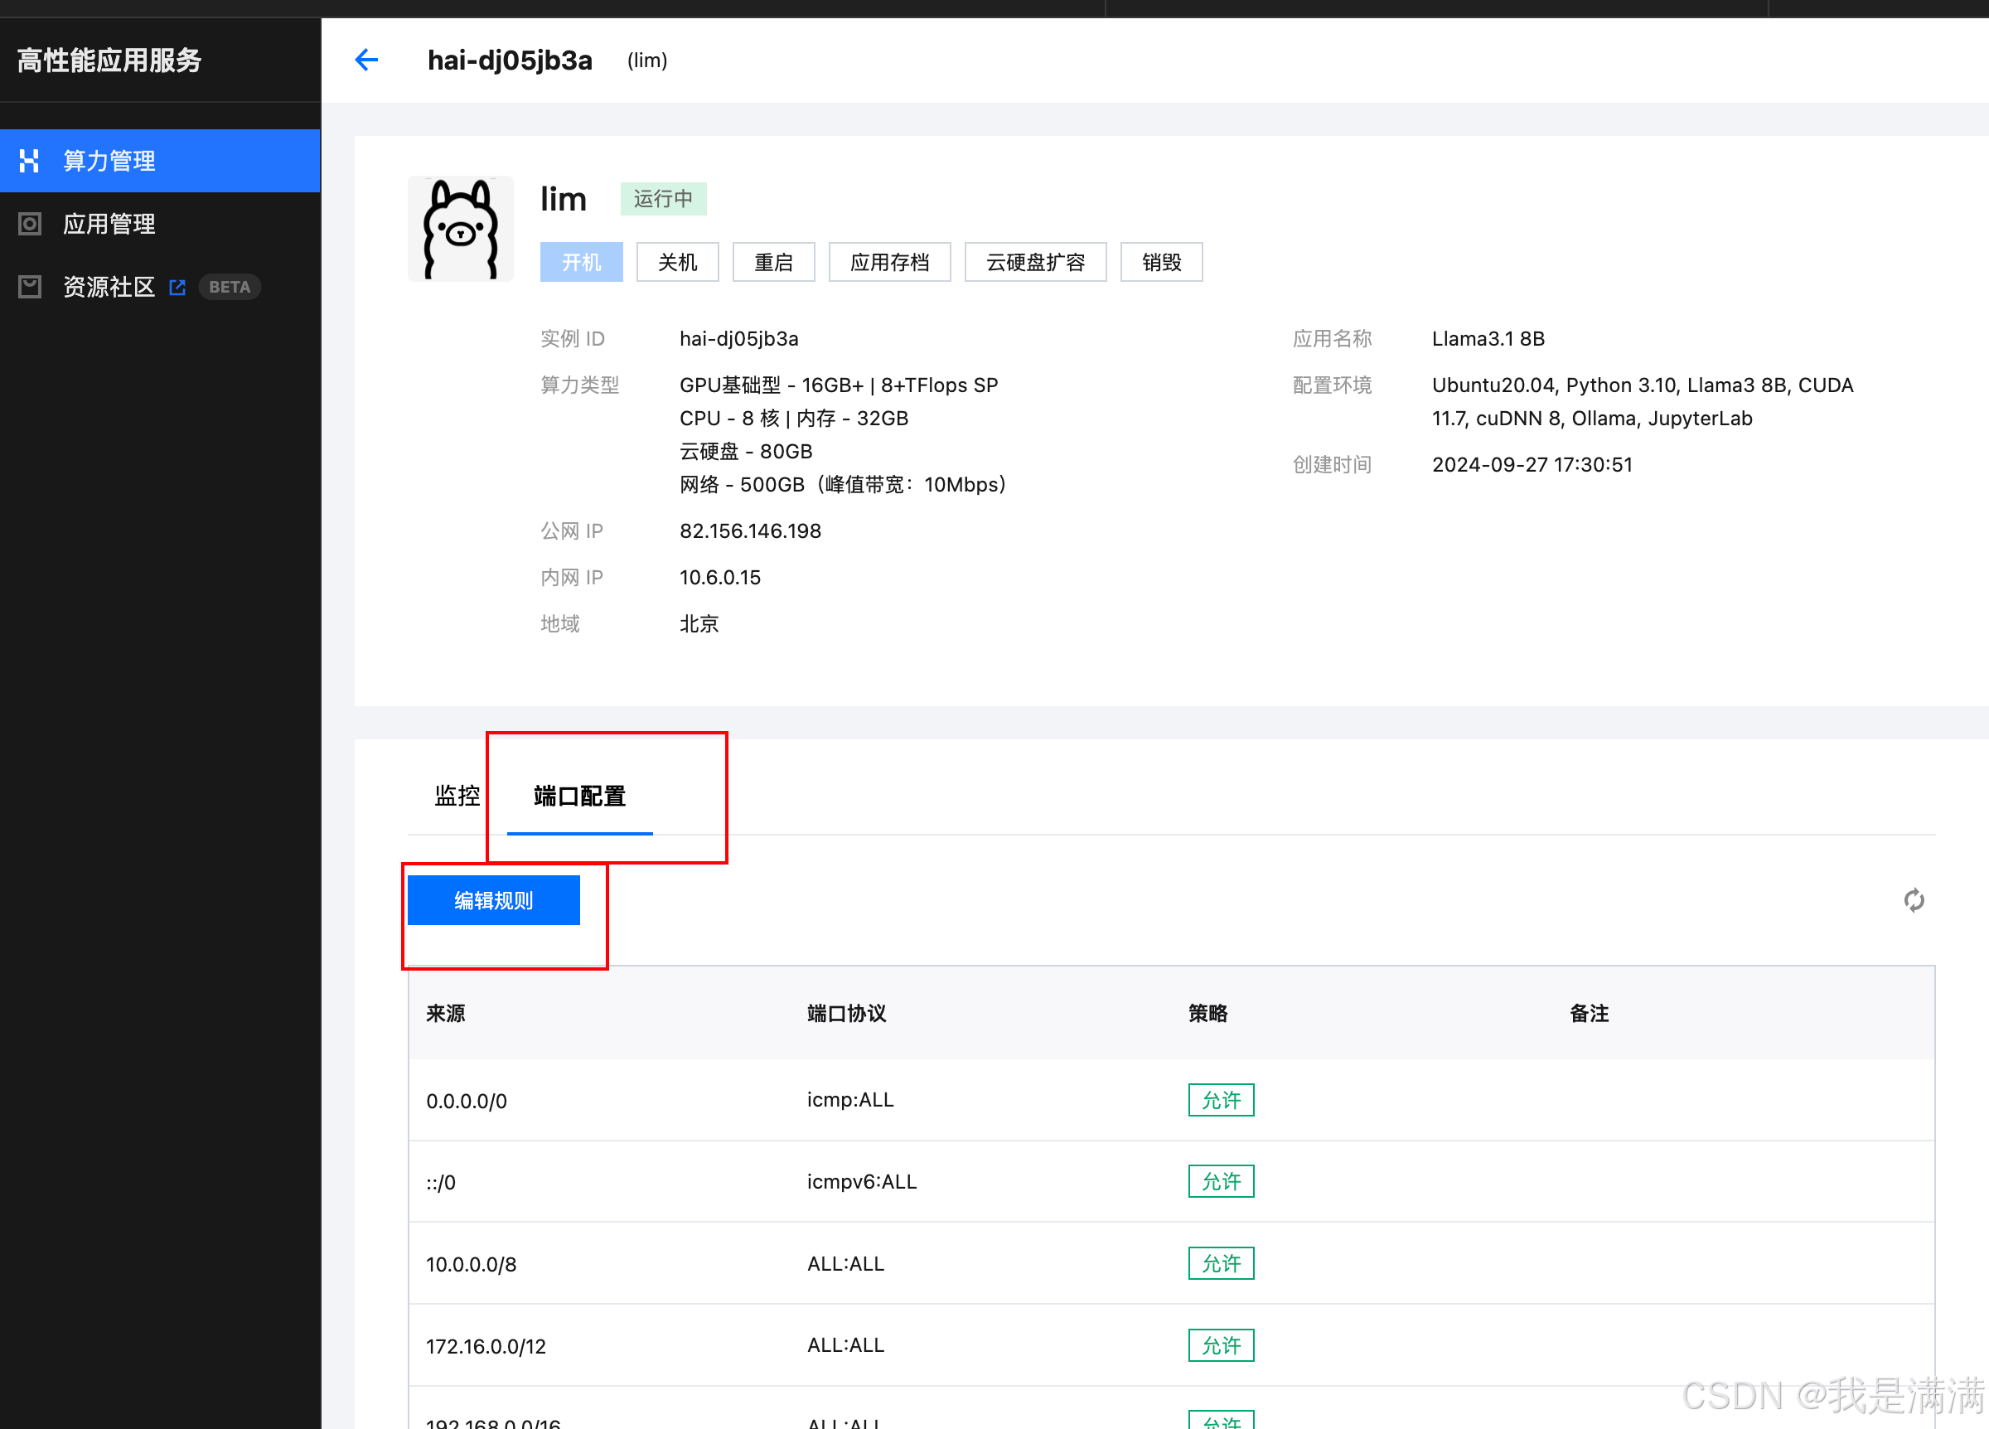Click the 云硬盘扩容 button
Image resolution: width=1989 pixels, height=1429 pixels.
click(x=1035, y=262)
